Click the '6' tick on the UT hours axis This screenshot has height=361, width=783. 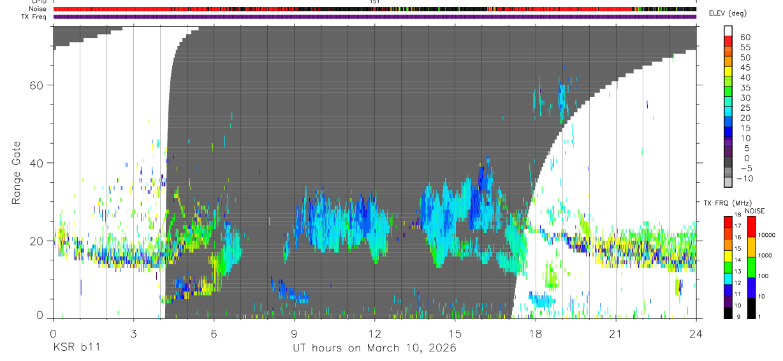click(214, 334)
